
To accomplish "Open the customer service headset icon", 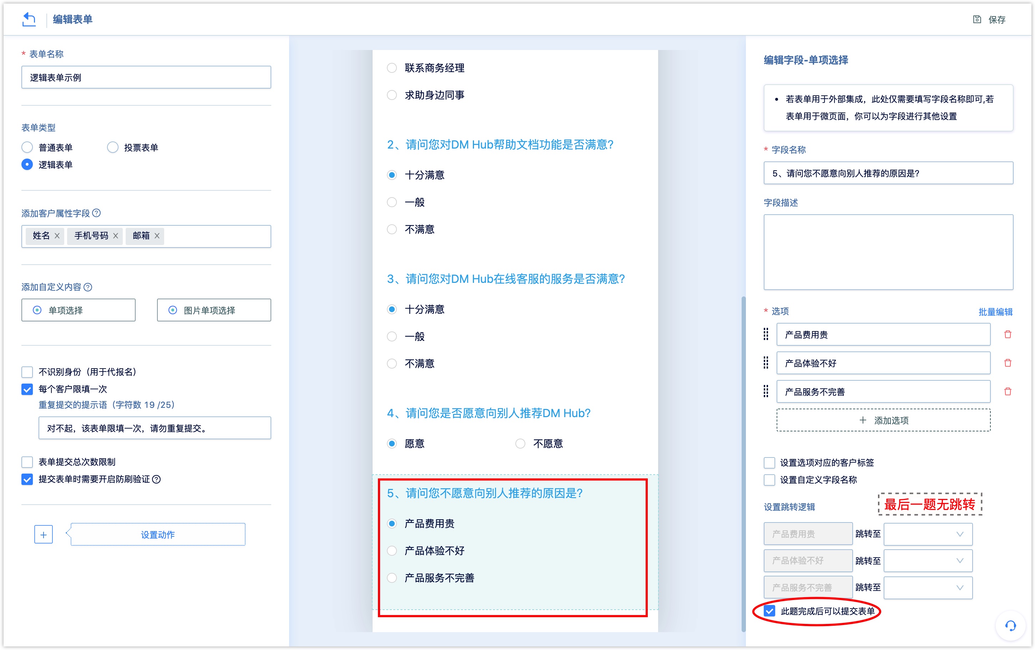I will [1010, 625].
